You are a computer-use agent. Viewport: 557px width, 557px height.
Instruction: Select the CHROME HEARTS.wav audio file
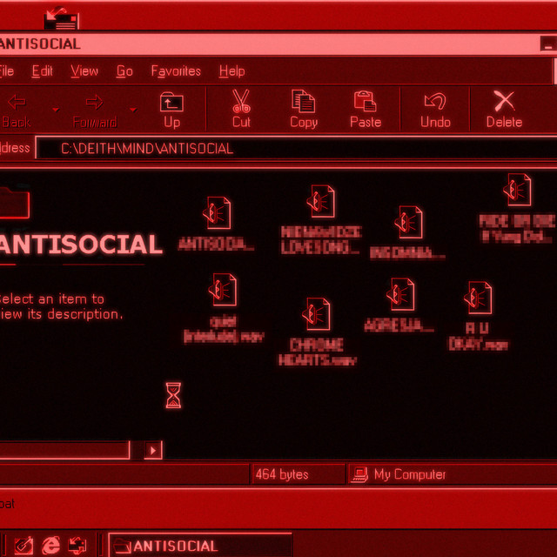pos(318,314)
